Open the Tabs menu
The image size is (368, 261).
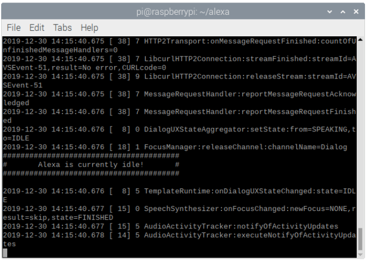point(62,28)
